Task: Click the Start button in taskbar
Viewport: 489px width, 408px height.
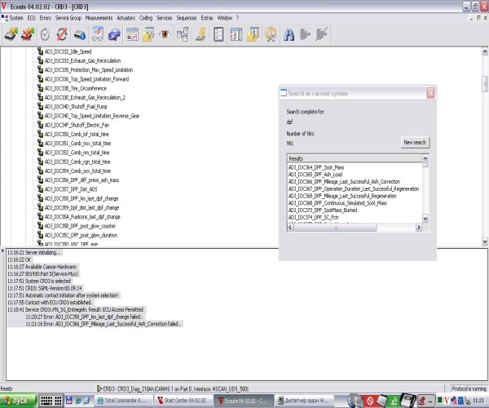Action: (18, 401)
